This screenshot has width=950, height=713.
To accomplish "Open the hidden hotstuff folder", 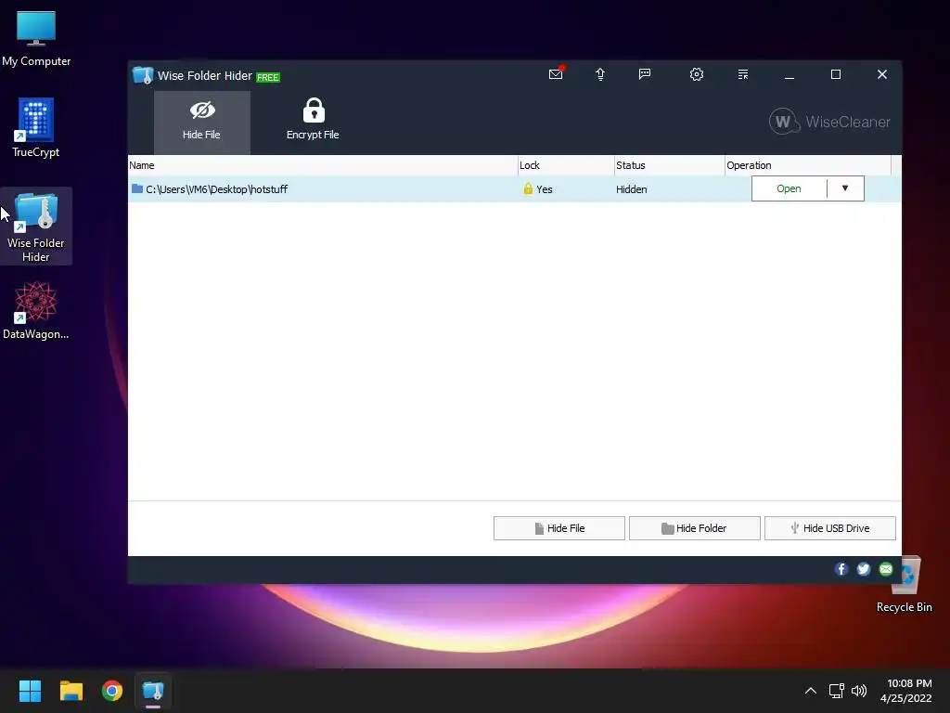I will click(789, 188).
